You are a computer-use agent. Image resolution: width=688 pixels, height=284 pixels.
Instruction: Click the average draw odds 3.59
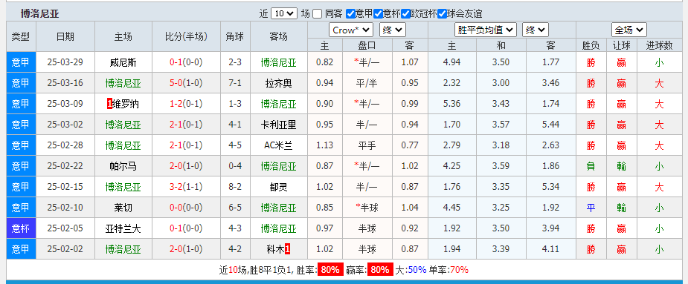tap(501, 166)
